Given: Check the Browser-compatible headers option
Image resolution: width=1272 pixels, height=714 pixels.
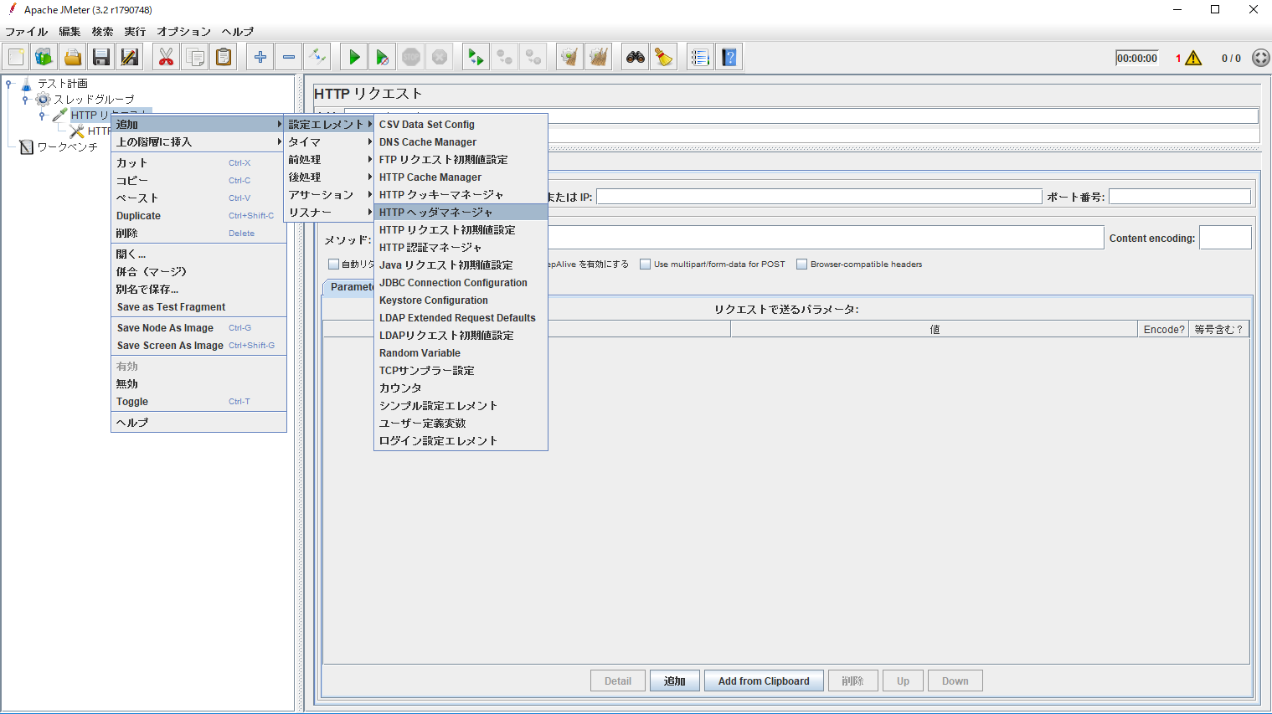Looking at the screenshot, I should [801, 264].
